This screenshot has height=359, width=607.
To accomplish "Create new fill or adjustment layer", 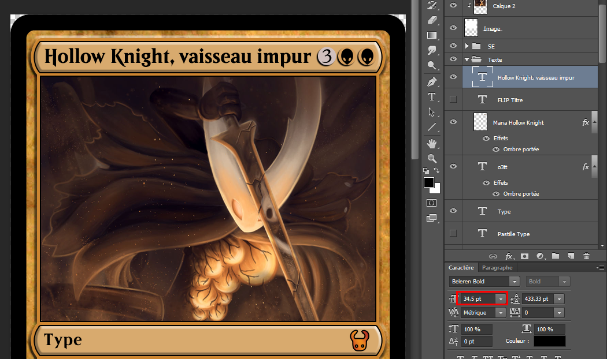I will click(x=541, y=256).
